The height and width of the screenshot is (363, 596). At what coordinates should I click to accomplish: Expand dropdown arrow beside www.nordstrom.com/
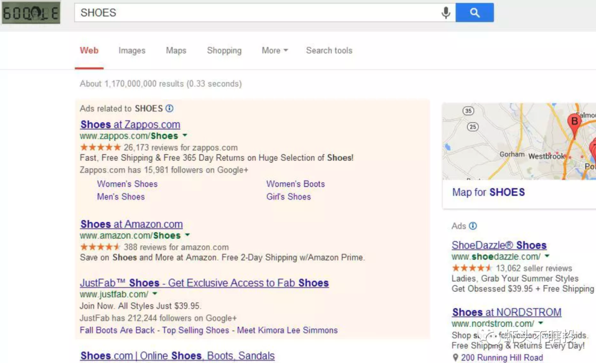pyautogui.click(x=540, y=323)
